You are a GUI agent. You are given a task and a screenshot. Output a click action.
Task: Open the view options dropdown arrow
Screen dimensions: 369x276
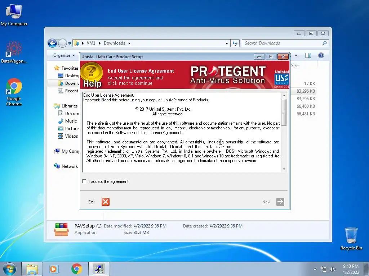296,55
